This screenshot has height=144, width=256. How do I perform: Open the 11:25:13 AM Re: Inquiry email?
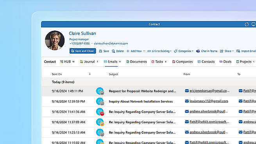coord(142,132)
